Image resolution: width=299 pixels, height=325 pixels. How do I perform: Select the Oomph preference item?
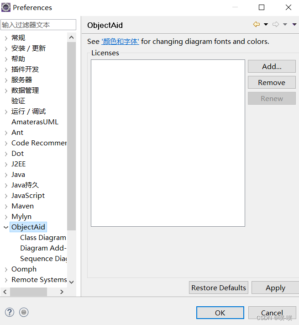24,269
